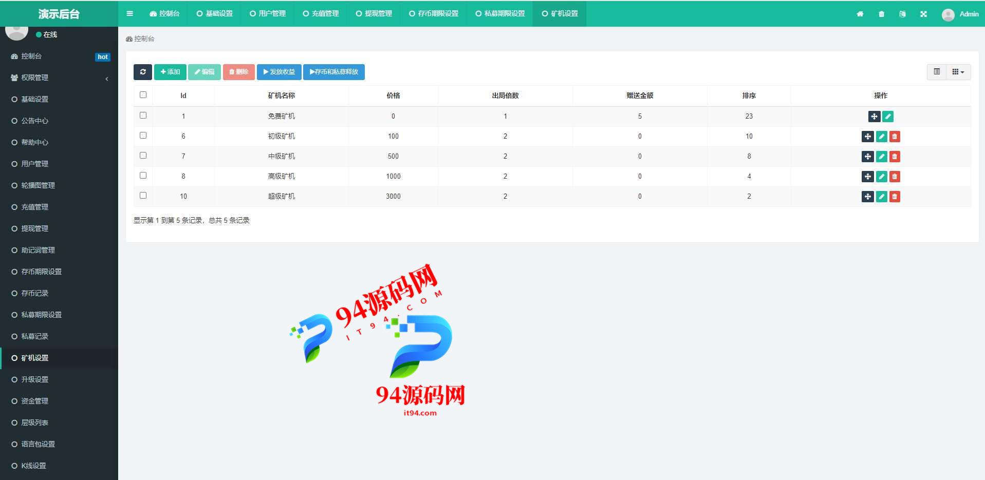Viewport: 985px width, 480px height.
Task: Click the Admin avatar in top bar
Action: (x=948, y=14)
